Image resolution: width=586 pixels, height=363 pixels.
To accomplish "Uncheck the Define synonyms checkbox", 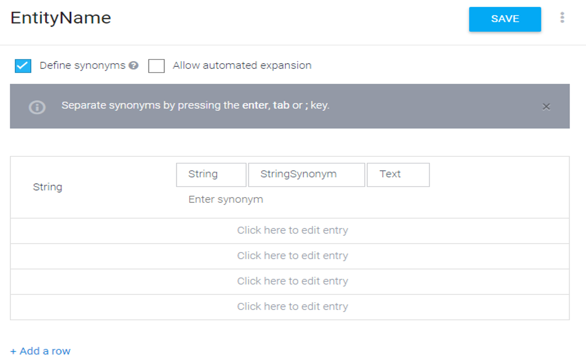I will coord(23,66).
